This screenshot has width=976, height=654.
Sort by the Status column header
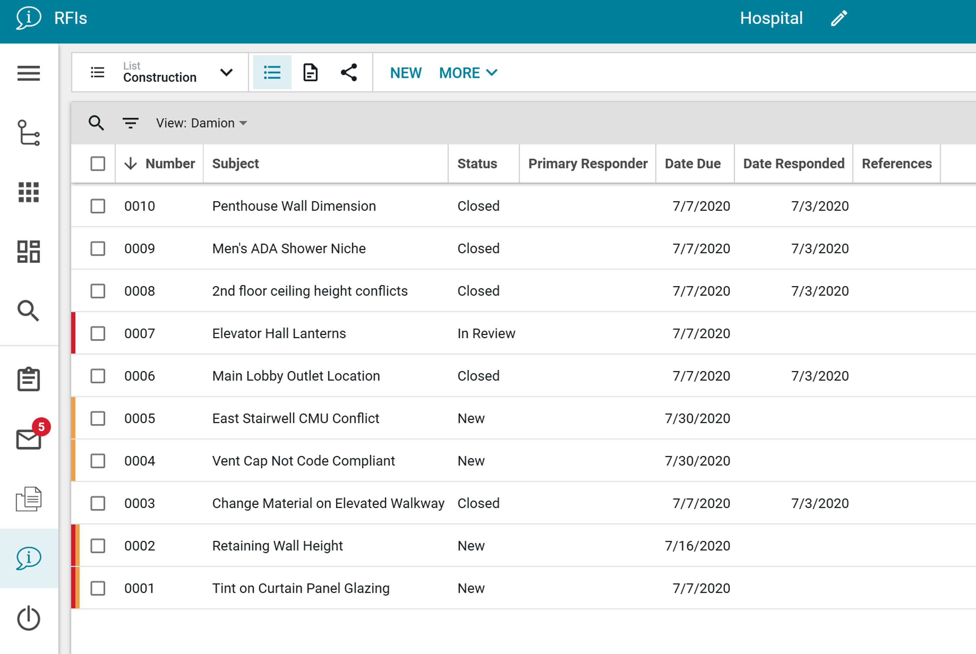pyautogui.click(x=477, y=163)
